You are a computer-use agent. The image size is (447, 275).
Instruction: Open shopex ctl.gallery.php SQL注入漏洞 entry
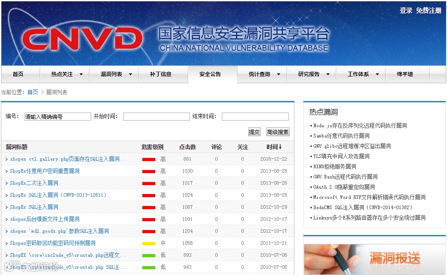click(x=68, y=159)
